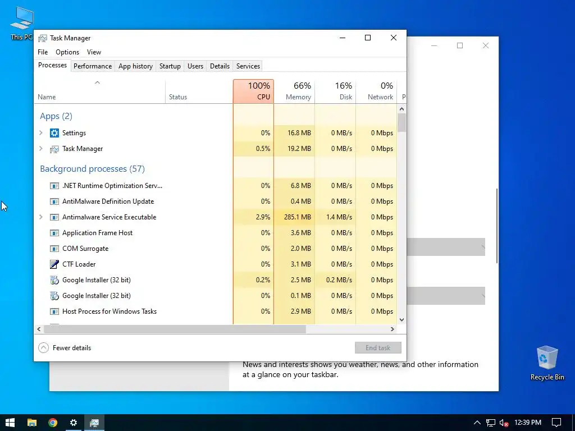Screen dimensions: 575x431
Task: Click the muted volume tray icon
Action: pos(504,423)
